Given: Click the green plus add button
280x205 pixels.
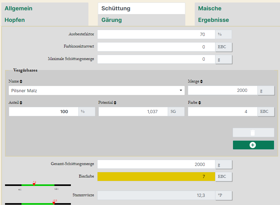Looking at the screenshot, I should click(x=253, y=145).
